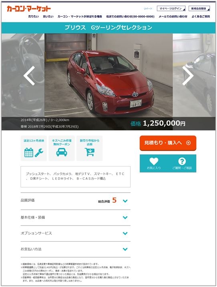Click the 見積もり・購入へ orange button

[168, 143]
